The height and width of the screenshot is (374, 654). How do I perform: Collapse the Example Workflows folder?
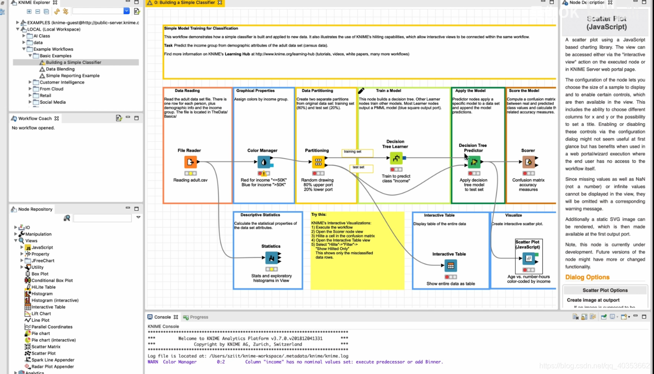tap(24, 49)
